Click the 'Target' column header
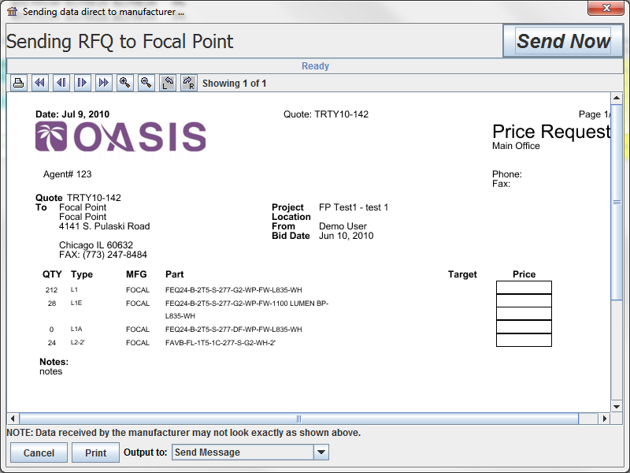The width and height of the screenshot is (630, 473). click(x=462, y=274)
